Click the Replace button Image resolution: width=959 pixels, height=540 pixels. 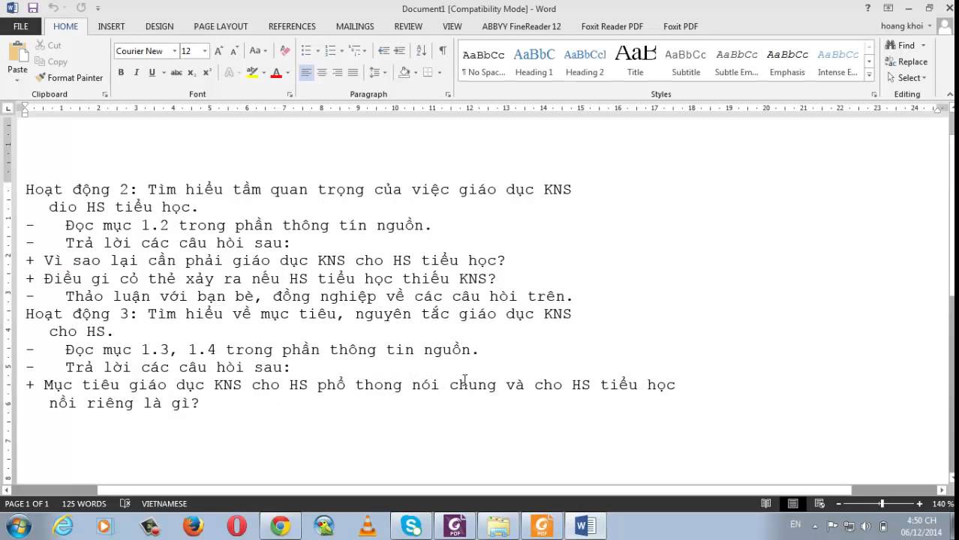pyautogui.click(x=906, y=61)
